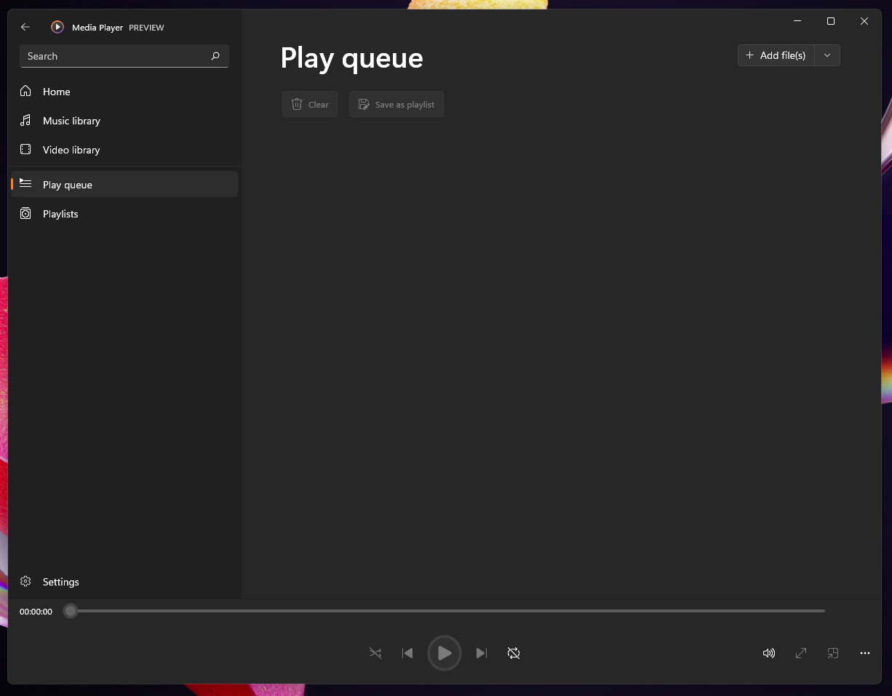Image resolution: width=892 pixels, height=696 pixels.
Task: Click the back arrow in title bar
Action: (x=25, y=27)
